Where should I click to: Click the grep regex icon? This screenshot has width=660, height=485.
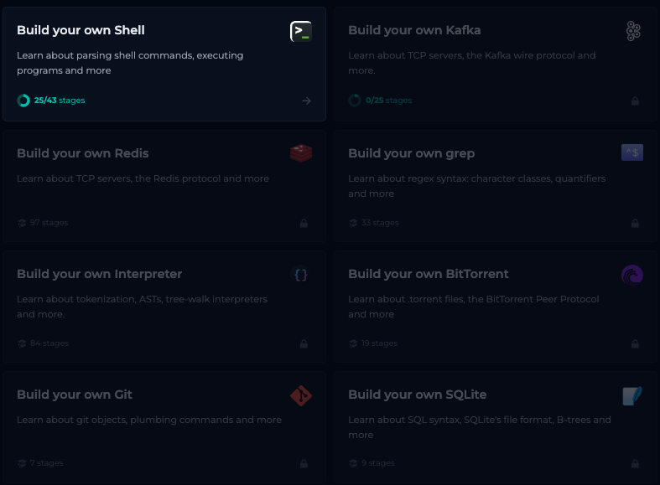coord(632,152)
